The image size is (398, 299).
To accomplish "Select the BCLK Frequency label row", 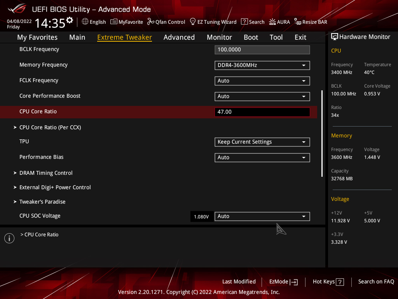I will (x=39, y=49).
